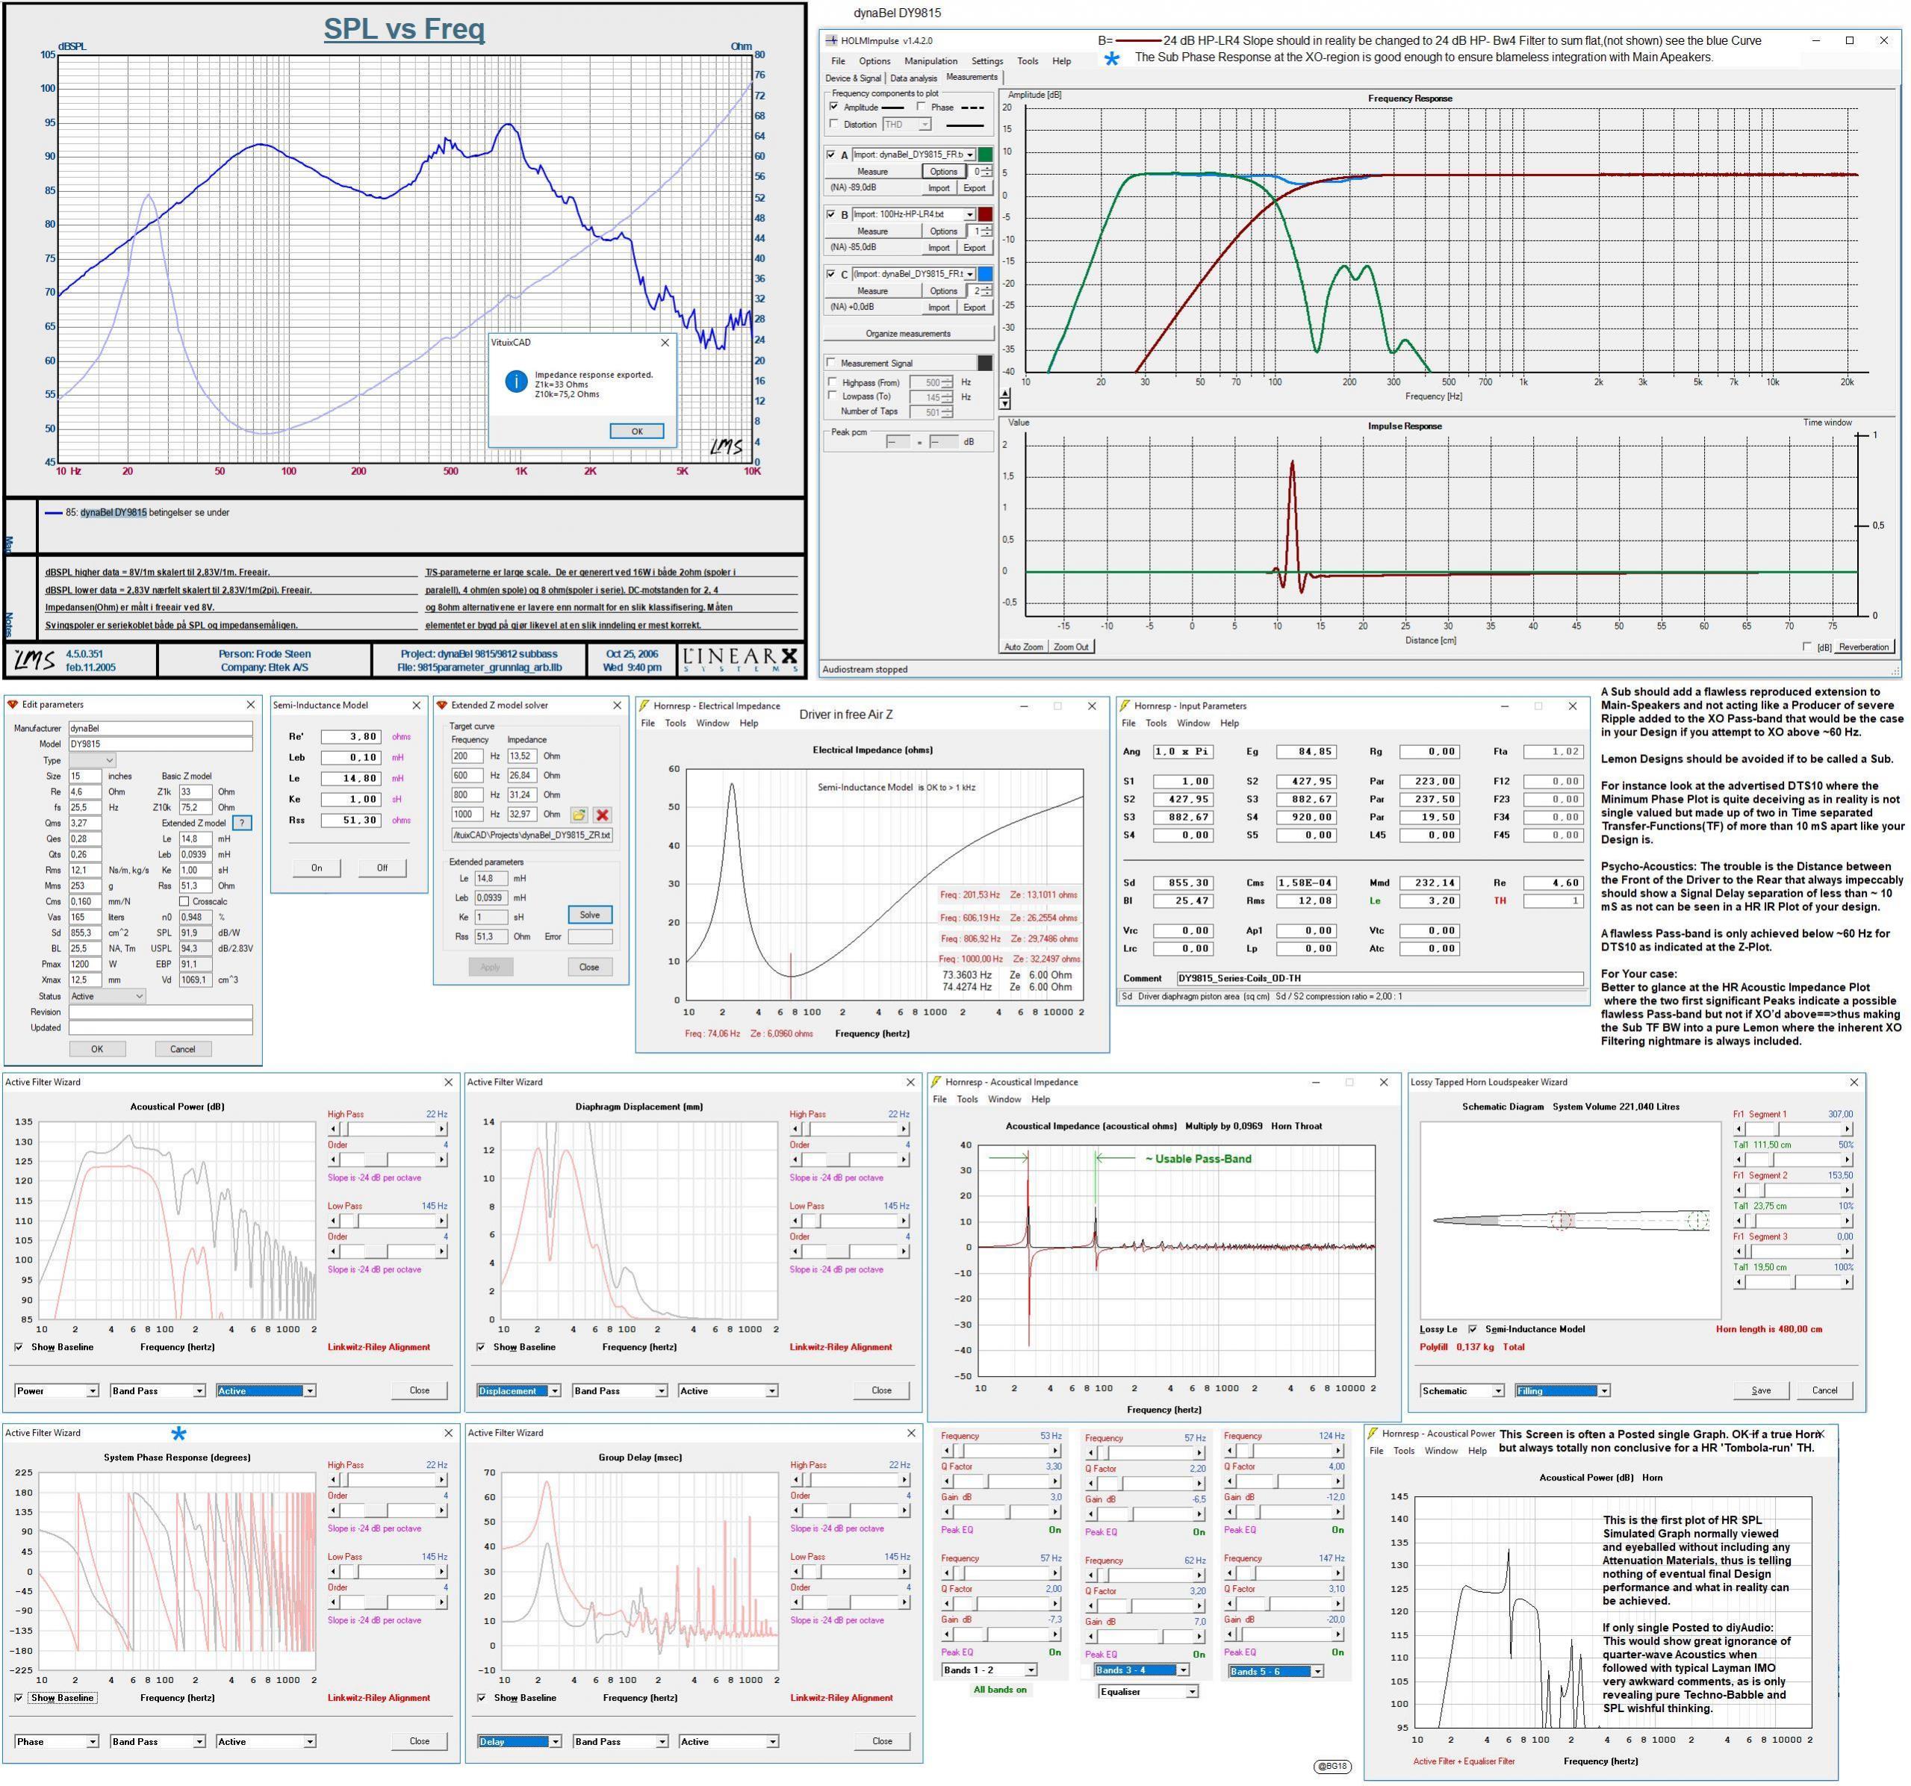Click Auto Zoom below impulse response
The width and height of the screenshot is (1911, 1786).
point(1023,647)
